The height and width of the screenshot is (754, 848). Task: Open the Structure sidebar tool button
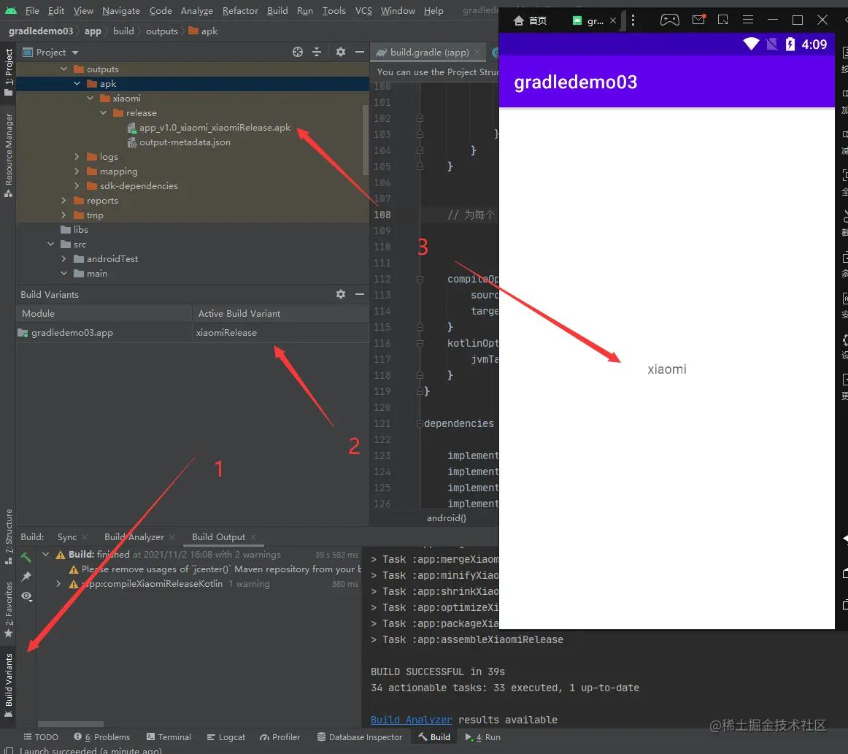click(x=9, y=536)
